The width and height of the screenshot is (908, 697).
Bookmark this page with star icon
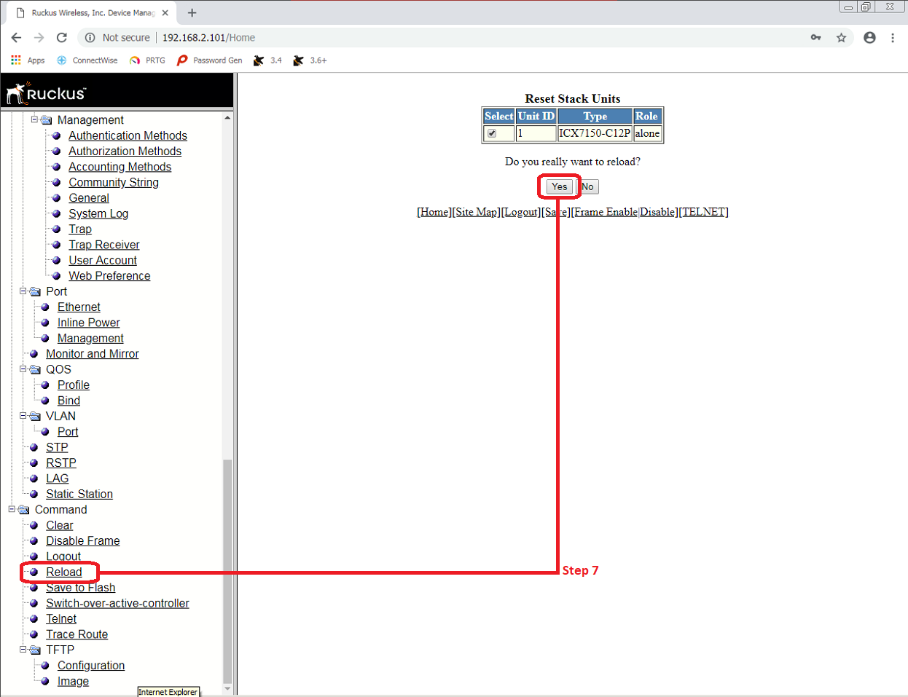[x=841, y=38]
